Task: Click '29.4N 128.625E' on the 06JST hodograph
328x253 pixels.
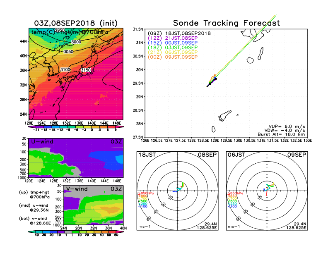Action: (296, 226)
